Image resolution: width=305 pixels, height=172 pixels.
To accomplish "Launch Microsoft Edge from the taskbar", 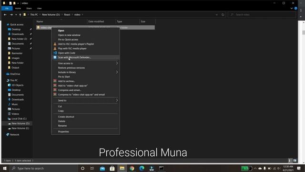I will click(142, 168).
